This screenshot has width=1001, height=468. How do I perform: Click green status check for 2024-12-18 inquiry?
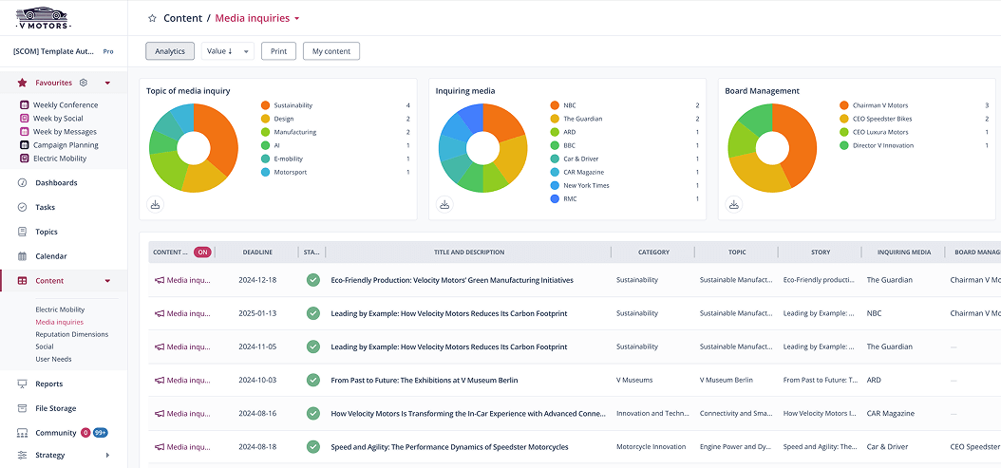point(312,280)
